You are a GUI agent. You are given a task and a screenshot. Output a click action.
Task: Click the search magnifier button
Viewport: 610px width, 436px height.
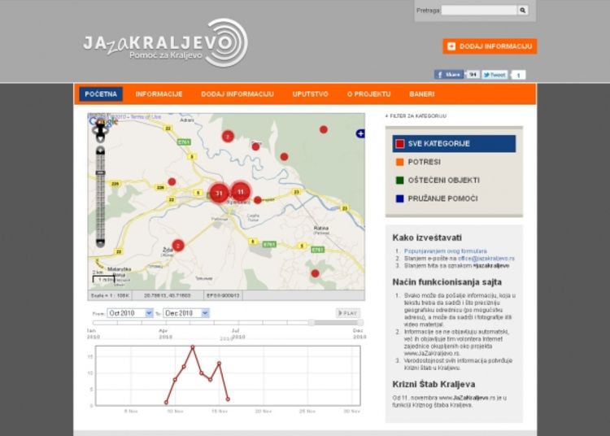pos(522,10)
